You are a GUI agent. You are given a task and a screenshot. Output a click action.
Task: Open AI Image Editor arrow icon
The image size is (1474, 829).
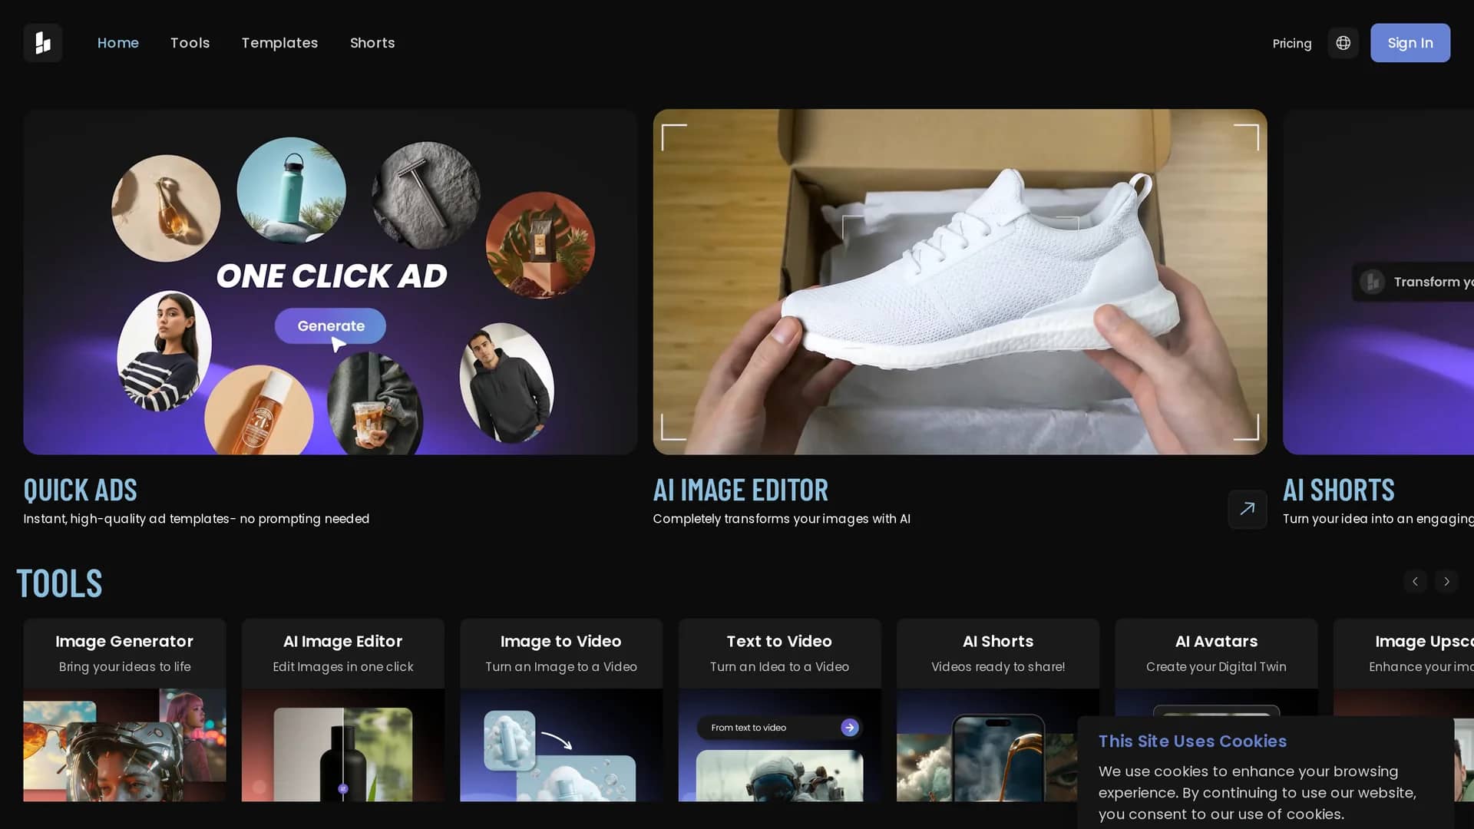(x=1247, y=509)
